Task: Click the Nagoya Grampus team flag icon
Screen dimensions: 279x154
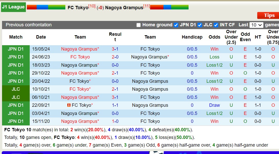Action: tap(169, 7)
